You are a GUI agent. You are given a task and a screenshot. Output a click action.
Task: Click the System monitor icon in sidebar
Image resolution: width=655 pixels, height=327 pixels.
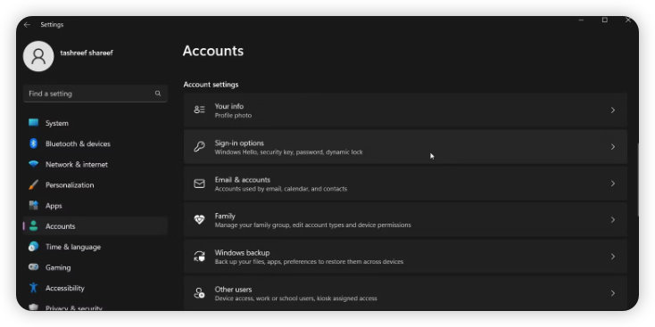coord(33,123)
